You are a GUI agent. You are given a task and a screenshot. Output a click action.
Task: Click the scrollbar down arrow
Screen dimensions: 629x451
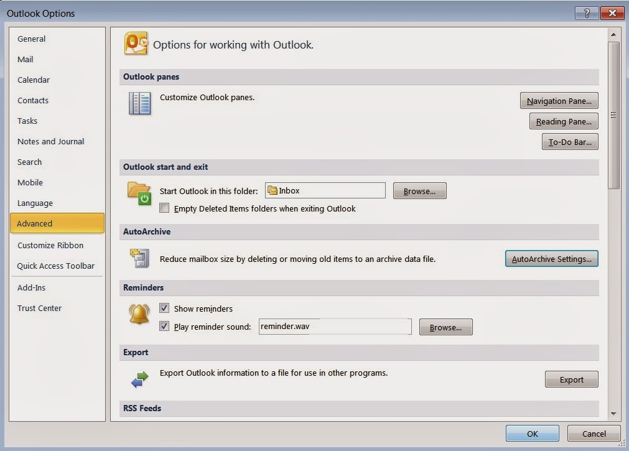click(613, 414)
